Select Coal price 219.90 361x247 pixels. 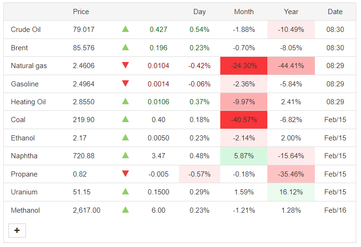click(x=84, y=120)
